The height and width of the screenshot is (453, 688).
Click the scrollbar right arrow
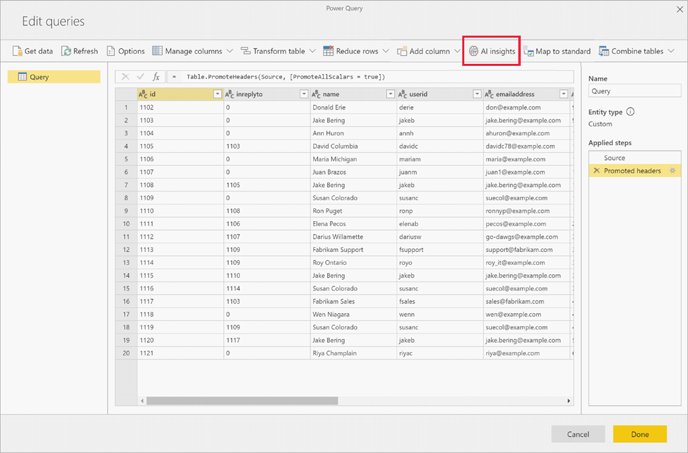pos(568,401)
